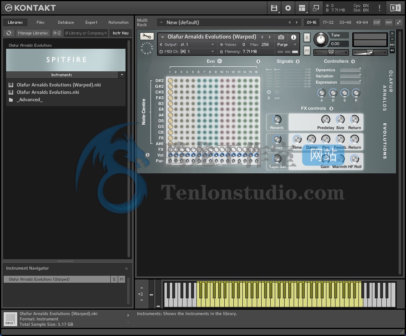Toggle Mute in Instrument Navigator

[x=121, y=279]
